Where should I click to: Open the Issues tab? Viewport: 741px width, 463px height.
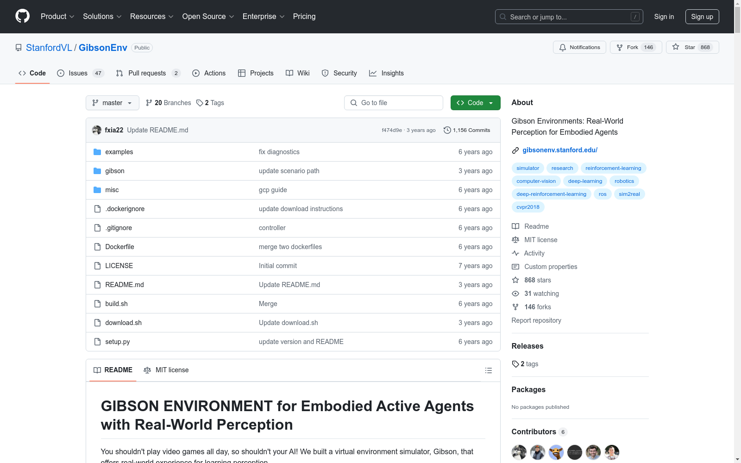coord(81,73)
